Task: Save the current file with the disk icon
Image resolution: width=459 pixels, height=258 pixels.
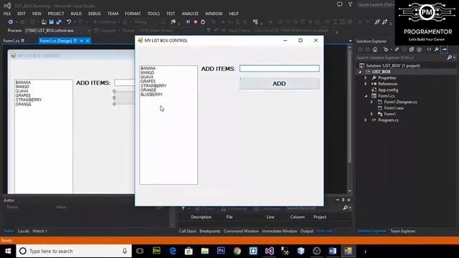Action: coord(52,22)
